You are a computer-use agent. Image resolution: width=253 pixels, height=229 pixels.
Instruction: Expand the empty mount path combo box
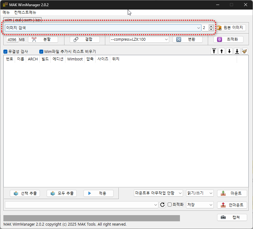pyautogui.click(x=156, y=205)
